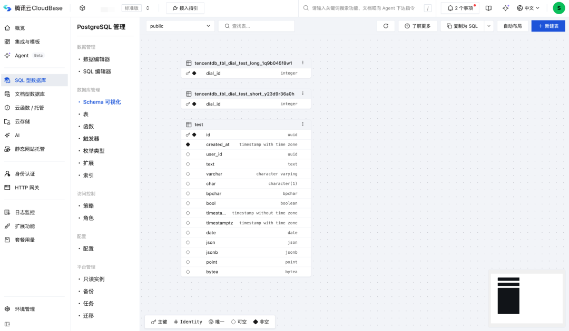Click the timestamptz column row in test table

coord(246,223)
